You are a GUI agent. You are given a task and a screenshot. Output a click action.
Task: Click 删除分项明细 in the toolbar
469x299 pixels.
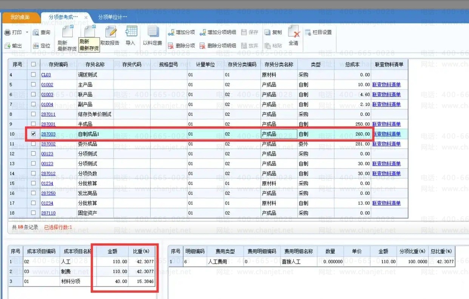tap(218, 46)
